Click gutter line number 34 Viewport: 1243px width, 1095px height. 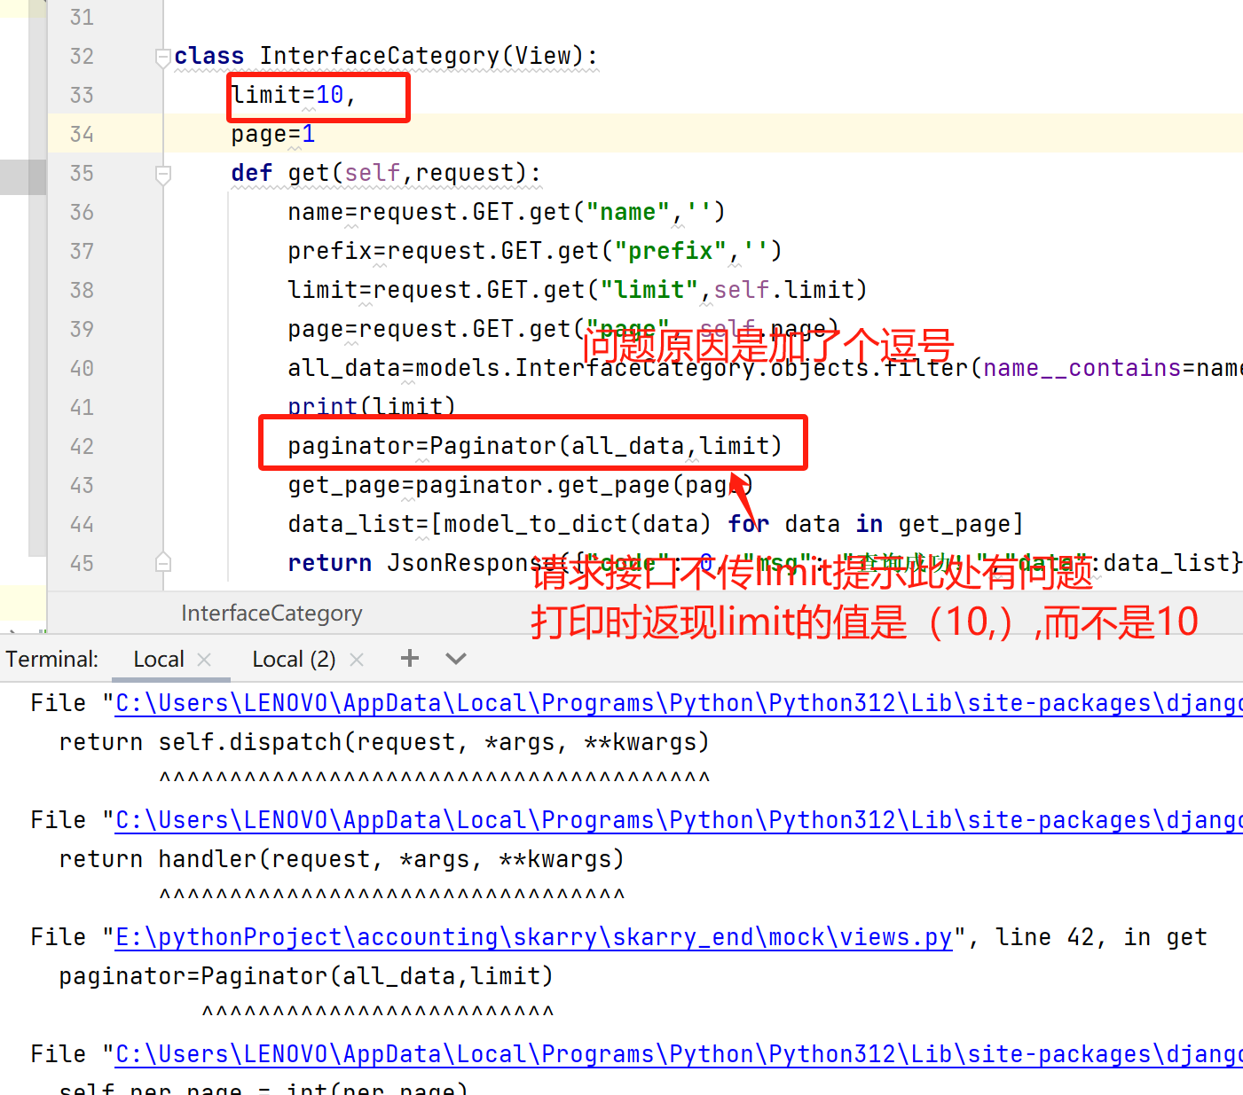82,134
